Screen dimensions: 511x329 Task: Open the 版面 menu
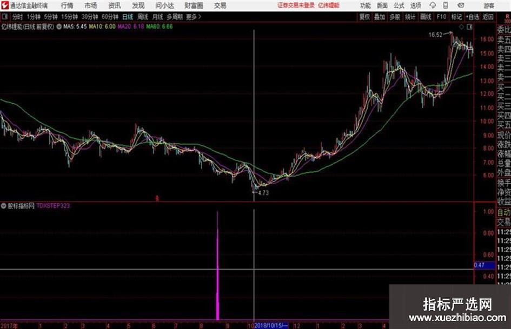[x=382, y=5]
